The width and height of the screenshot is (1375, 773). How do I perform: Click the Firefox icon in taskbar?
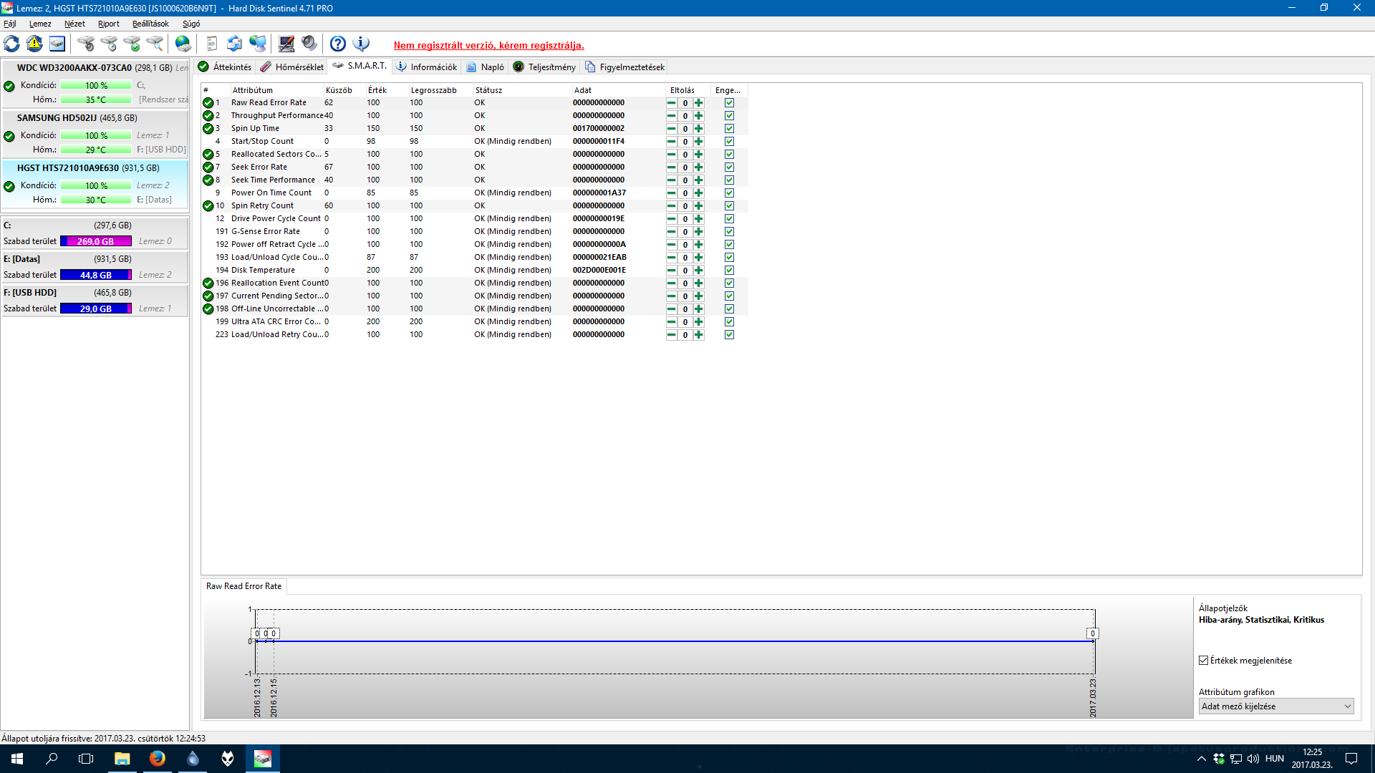(x=158, y=759)
